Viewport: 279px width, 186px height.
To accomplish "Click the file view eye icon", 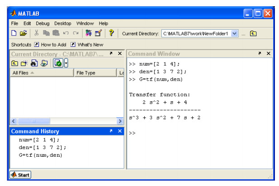I will click(44, 63).
